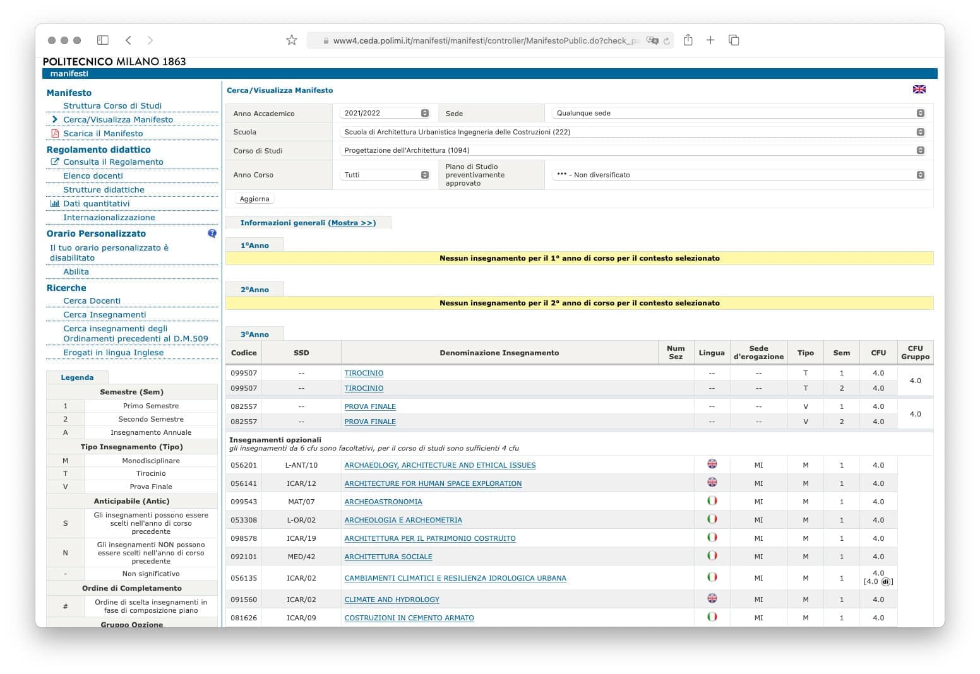Go back with the browser back arrow

[x=128, y=40]
